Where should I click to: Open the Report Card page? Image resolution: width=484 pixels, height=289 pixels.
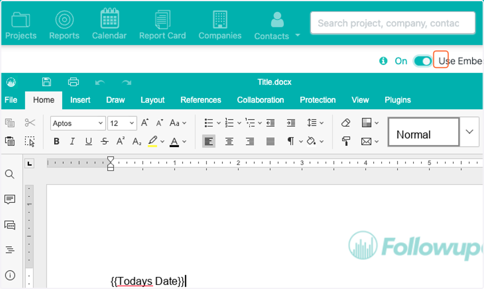click(x=163, y=25)
